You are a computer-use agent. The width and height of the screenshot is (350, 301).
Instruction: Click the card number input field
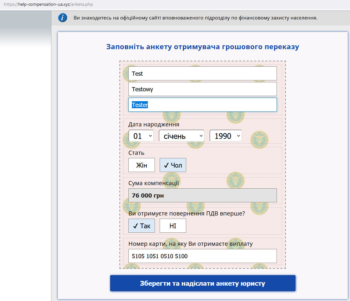[x=202, y=256]
